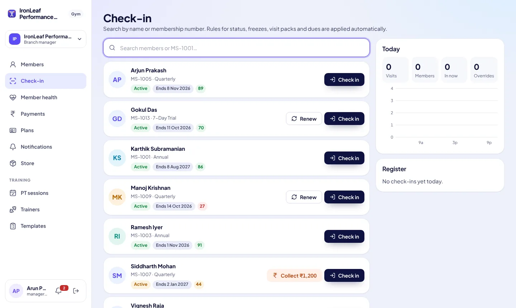516x308 pixels.
Task: Click Arjun Prakash's AP avatar
Action: pyautogui.click(x=117, y=80)
